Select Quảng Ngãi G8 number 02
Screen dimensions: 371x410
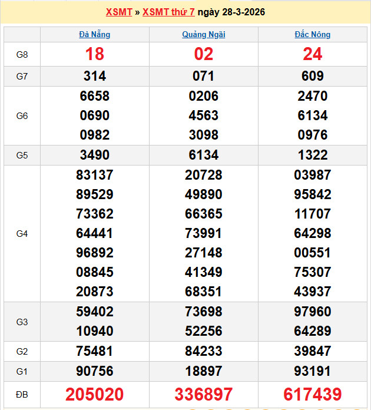coord(204,54)
